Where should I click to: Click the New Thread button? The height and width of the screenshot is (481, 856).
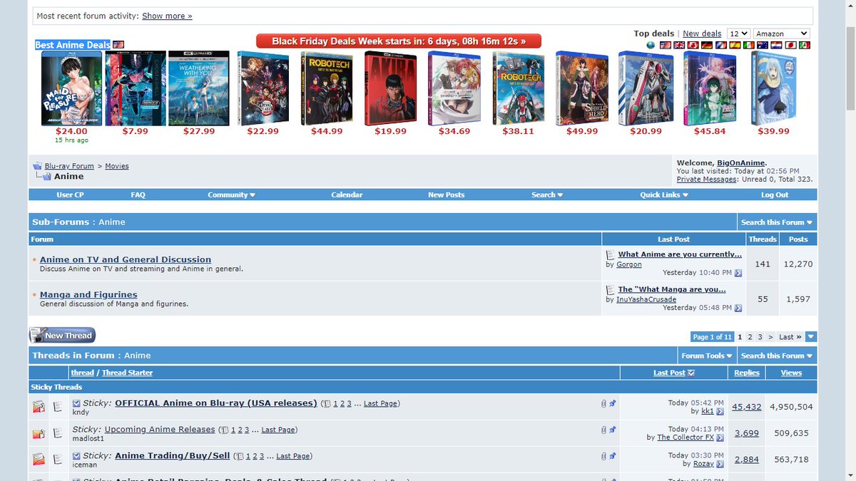point(62,335)
